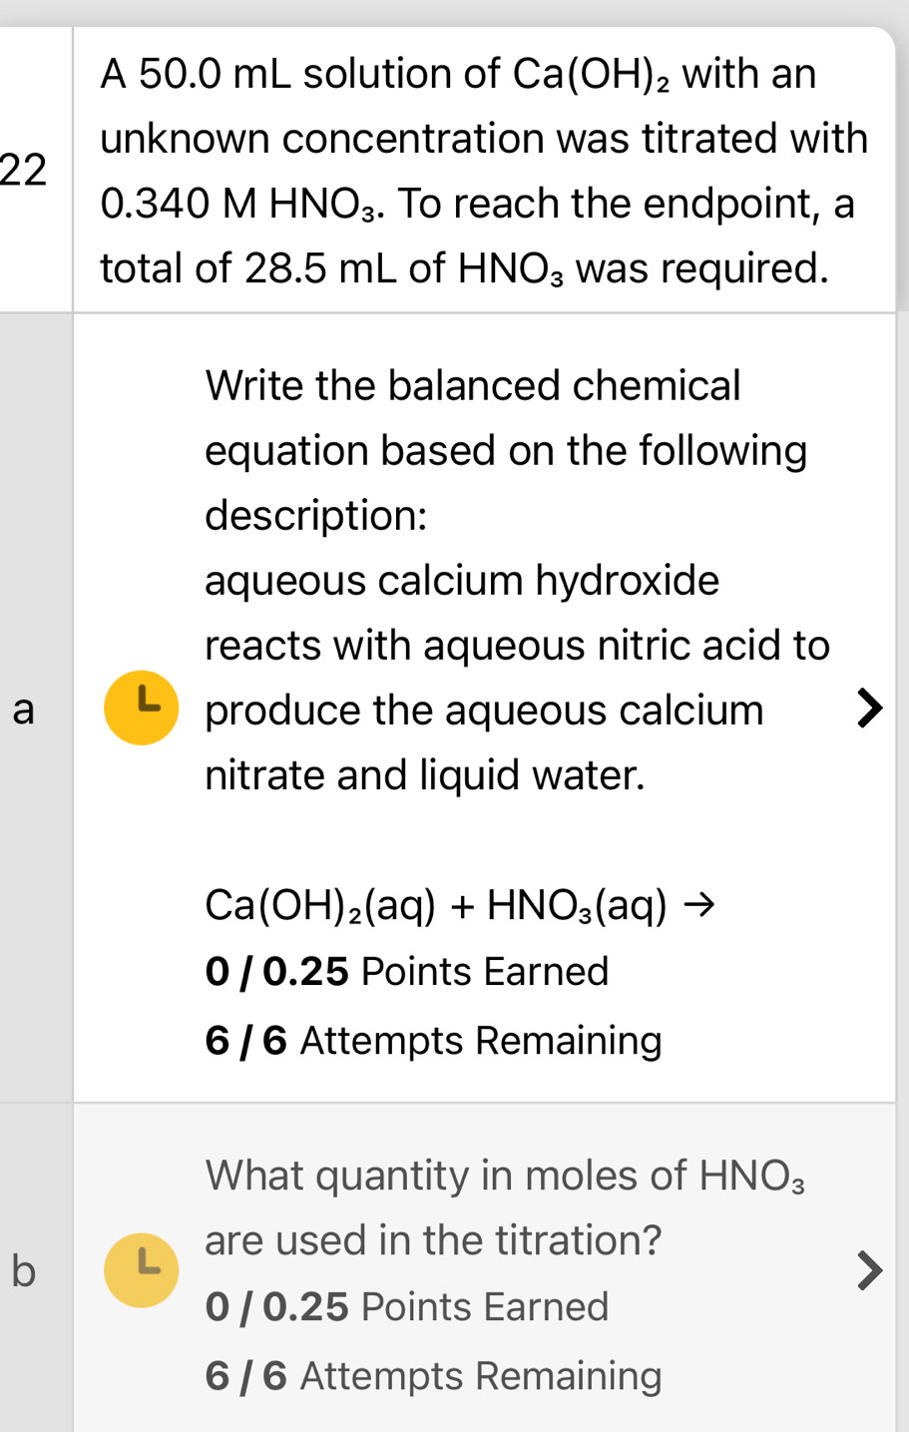
Task: Click "are used in the titration?" text
Action: tap(433, 1240)
